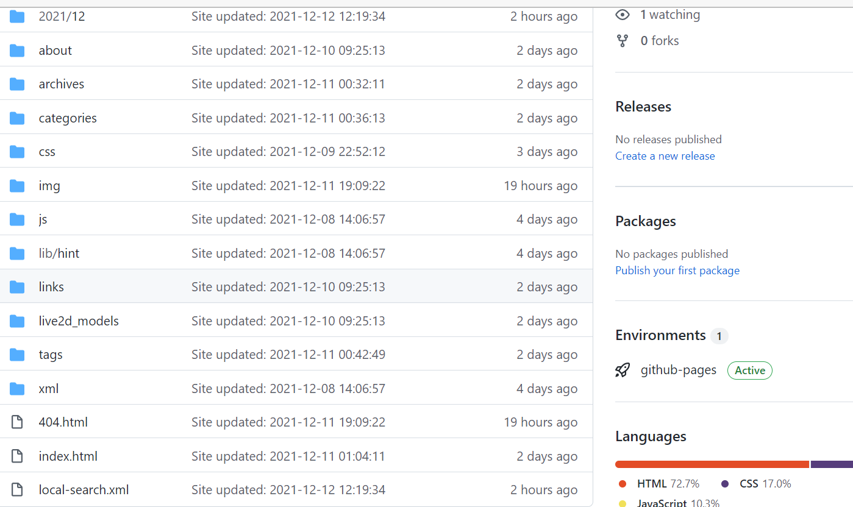
Task: Open the about folder
Action: (x=55, y=51)
